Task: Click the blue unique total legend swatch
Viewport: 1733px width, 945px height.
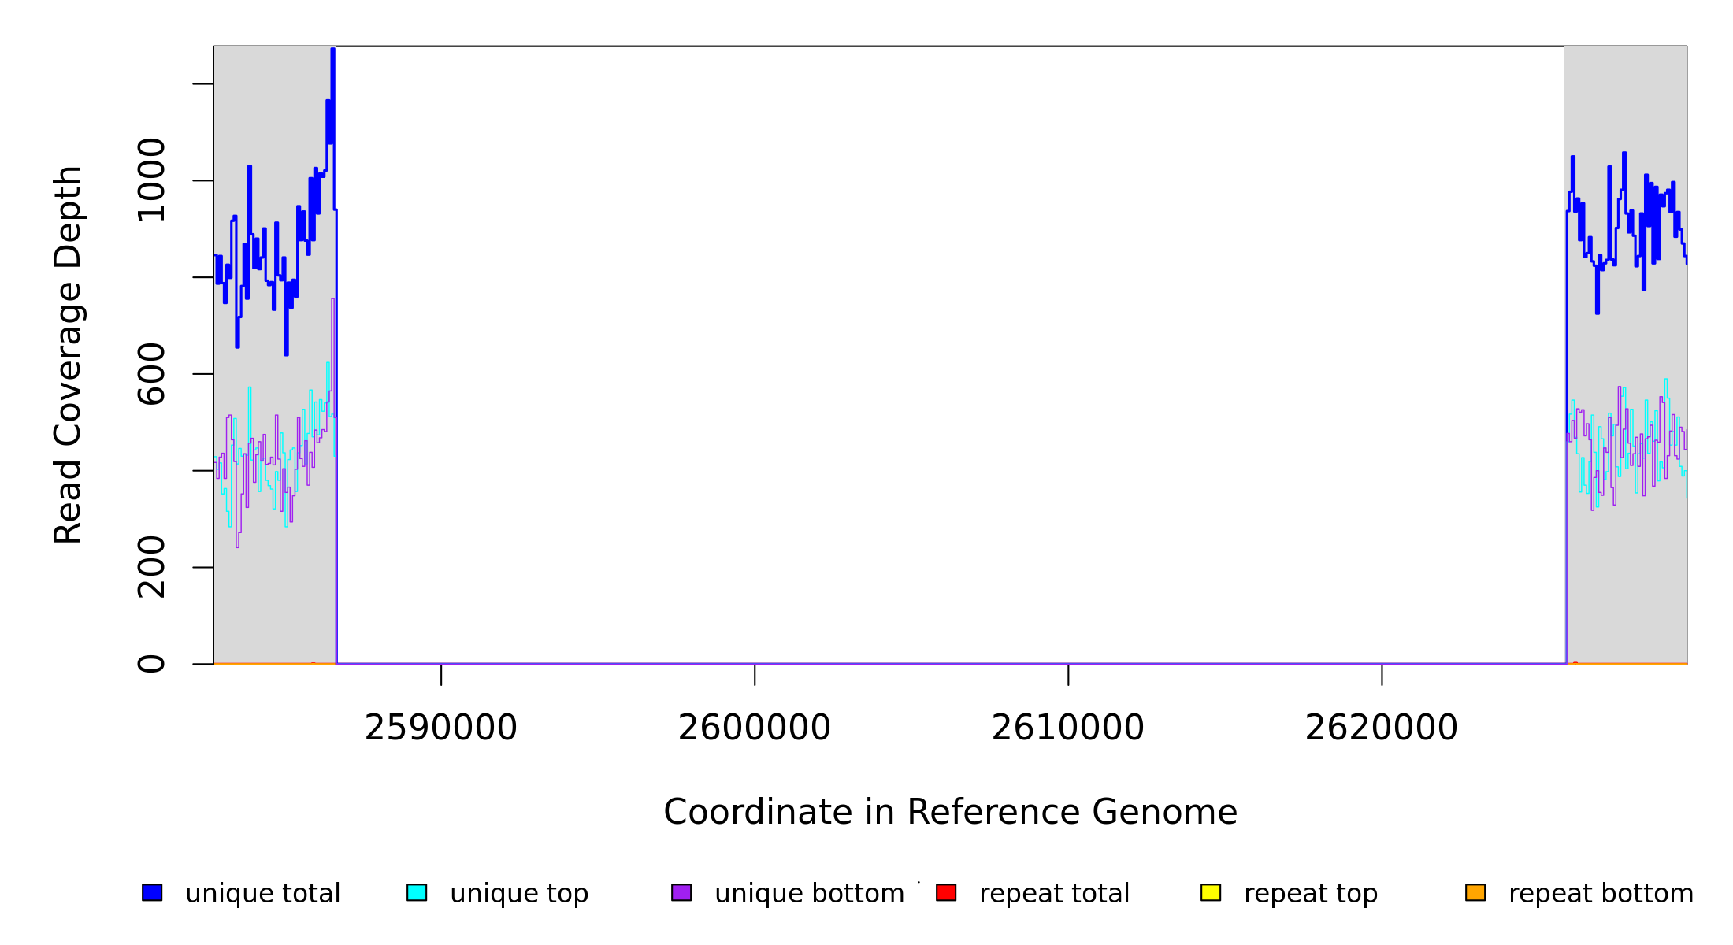Action: pos(152,892)
